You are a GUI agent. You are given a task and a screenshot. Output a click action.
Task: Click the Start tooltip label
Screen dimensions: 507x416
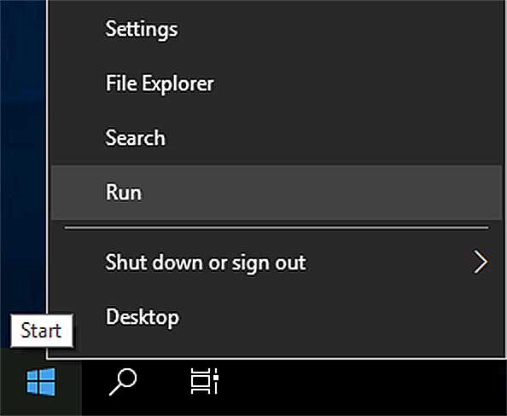point(41,331)
